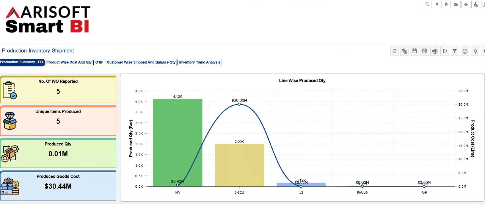Refresh the dashboard with the refresh icon
Viewport: 485px width, 204px height.
pyautogui.click(x=395, y=51)
